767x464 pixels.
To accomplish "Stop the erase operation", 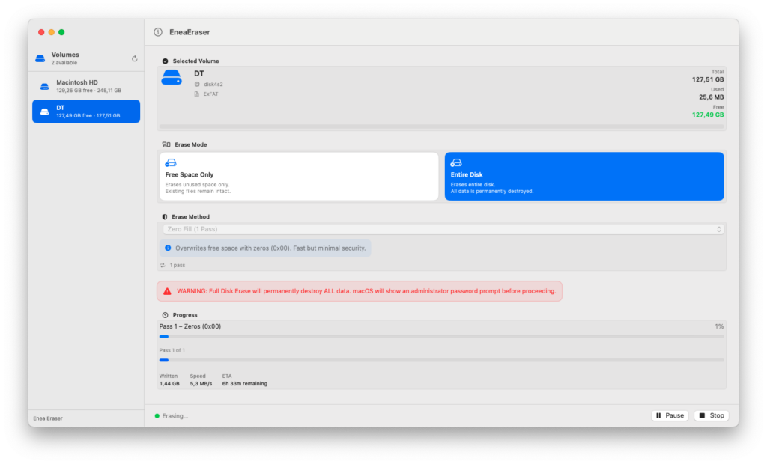I will (x=712, y=415).
